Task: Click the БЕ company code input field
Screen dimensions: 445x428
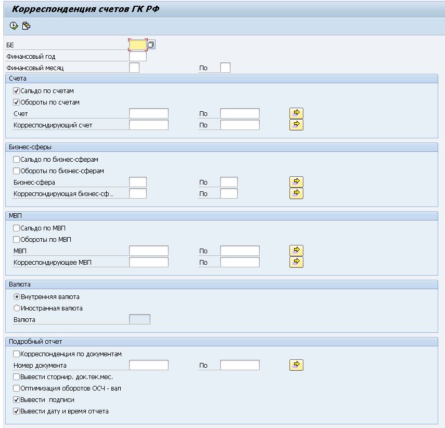Action: pyautogui.click(x=138, y=45)
